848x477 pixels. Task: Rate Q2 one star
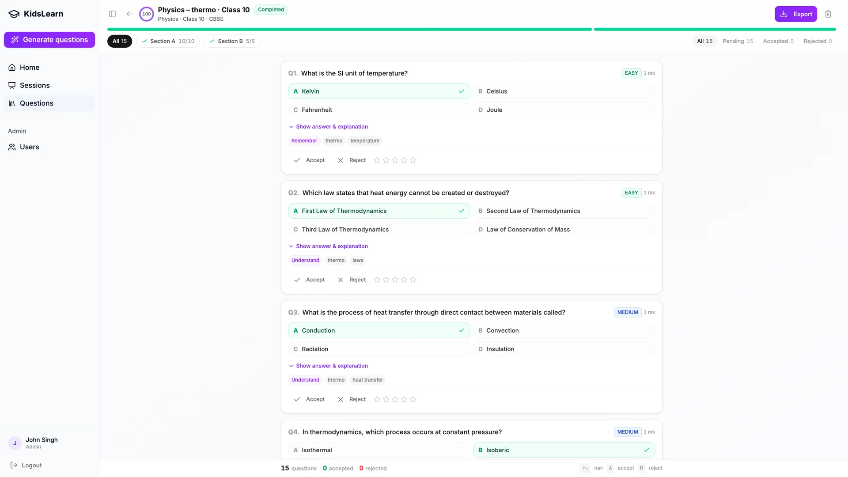pos(377,280)
